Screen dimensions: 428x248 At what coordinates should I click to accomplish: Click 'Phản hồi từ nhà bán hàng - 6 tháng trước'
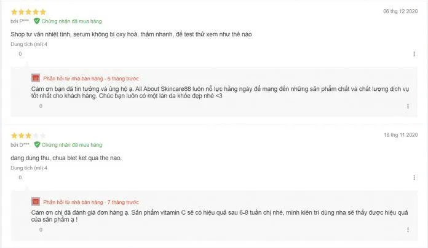point(91,79)
